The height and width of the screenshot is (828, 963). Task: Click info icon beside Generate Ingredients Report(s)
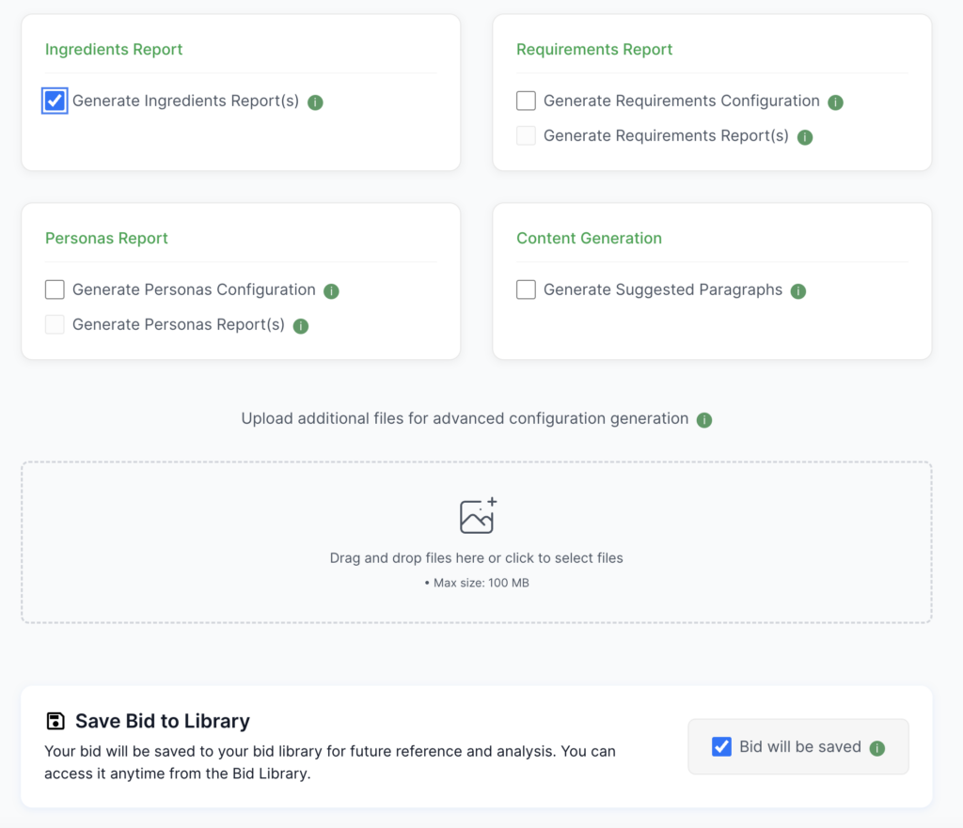[315, 102]
